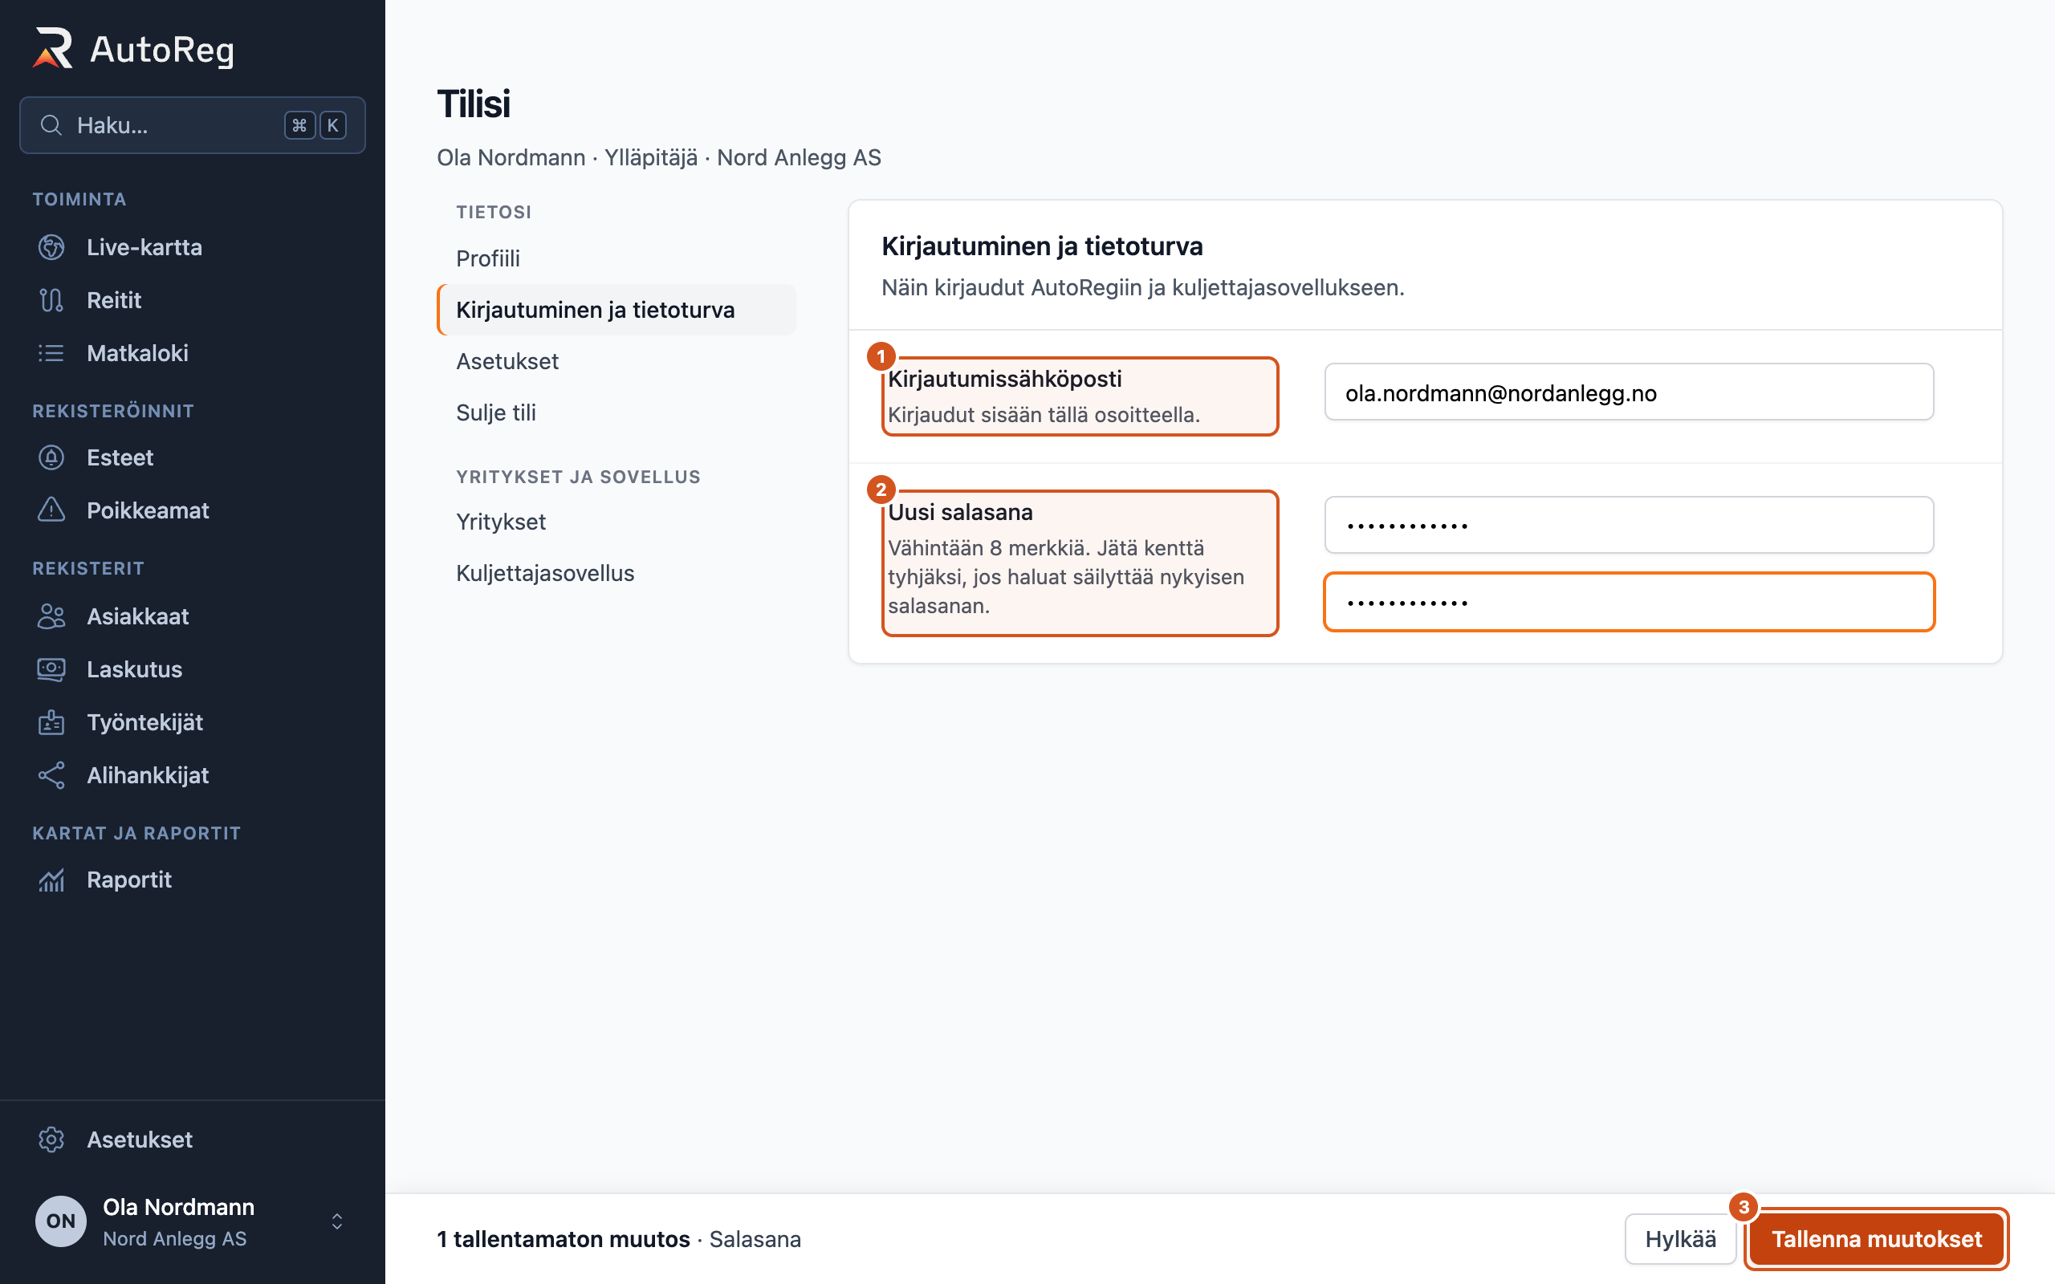Click the Alihankkijat share icon

51,775
